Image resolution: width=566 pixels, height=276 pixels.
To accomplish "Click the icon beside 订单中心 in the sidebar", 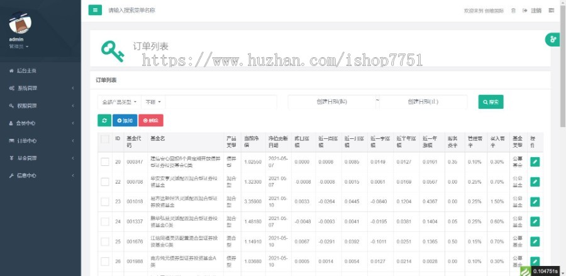I will [x=11, y=141].
